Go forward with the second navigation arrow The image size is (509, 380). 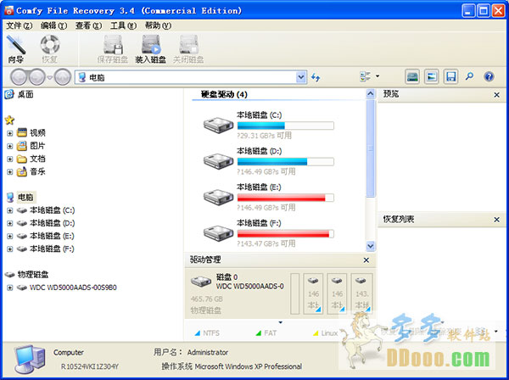(x=37, y=77)
